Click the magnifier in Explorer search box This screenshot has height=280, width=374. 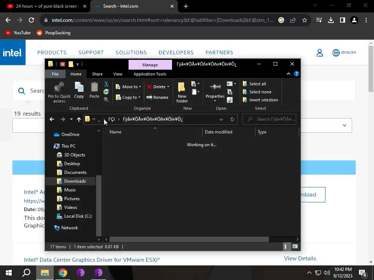[250, 119]
